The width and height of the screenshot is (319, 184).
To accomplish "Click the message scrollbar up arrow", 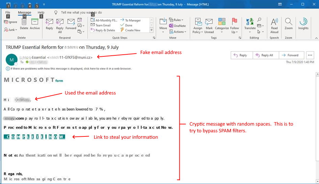I will [x=317, y=74].
